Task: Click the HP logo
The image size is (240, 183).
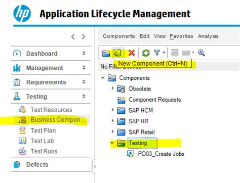Action: (x=22, y=14)
